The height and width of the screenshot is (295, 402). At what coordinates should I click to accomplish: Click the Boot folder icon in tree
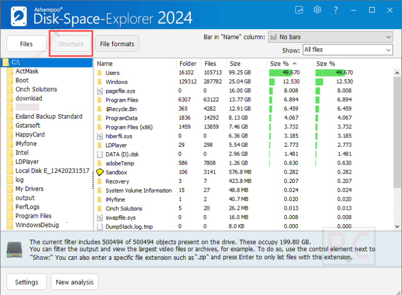pos(10,81)
